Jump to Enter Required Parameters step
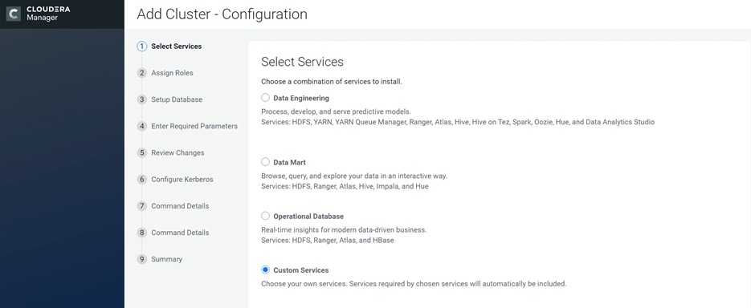751x308 pixels. [187, 126]
